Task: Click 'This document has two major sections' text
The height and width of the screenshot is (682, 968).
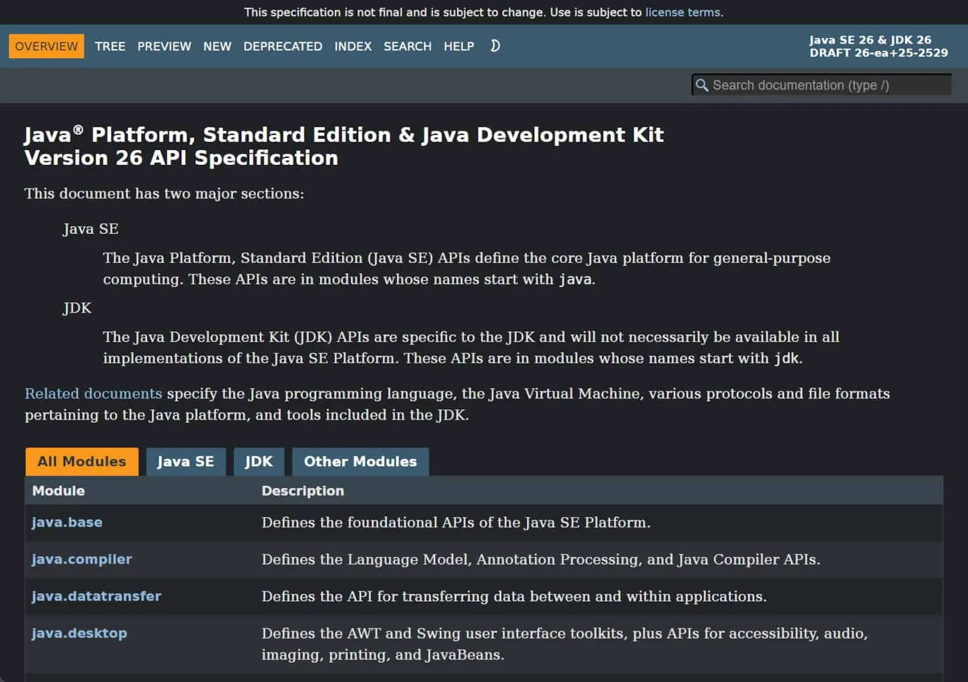Action: 165,193
